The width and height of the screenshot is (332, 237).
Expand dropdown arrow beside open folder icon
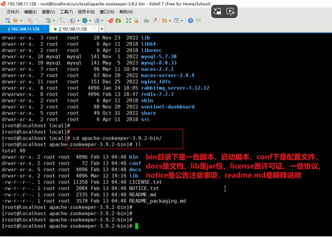21,21
